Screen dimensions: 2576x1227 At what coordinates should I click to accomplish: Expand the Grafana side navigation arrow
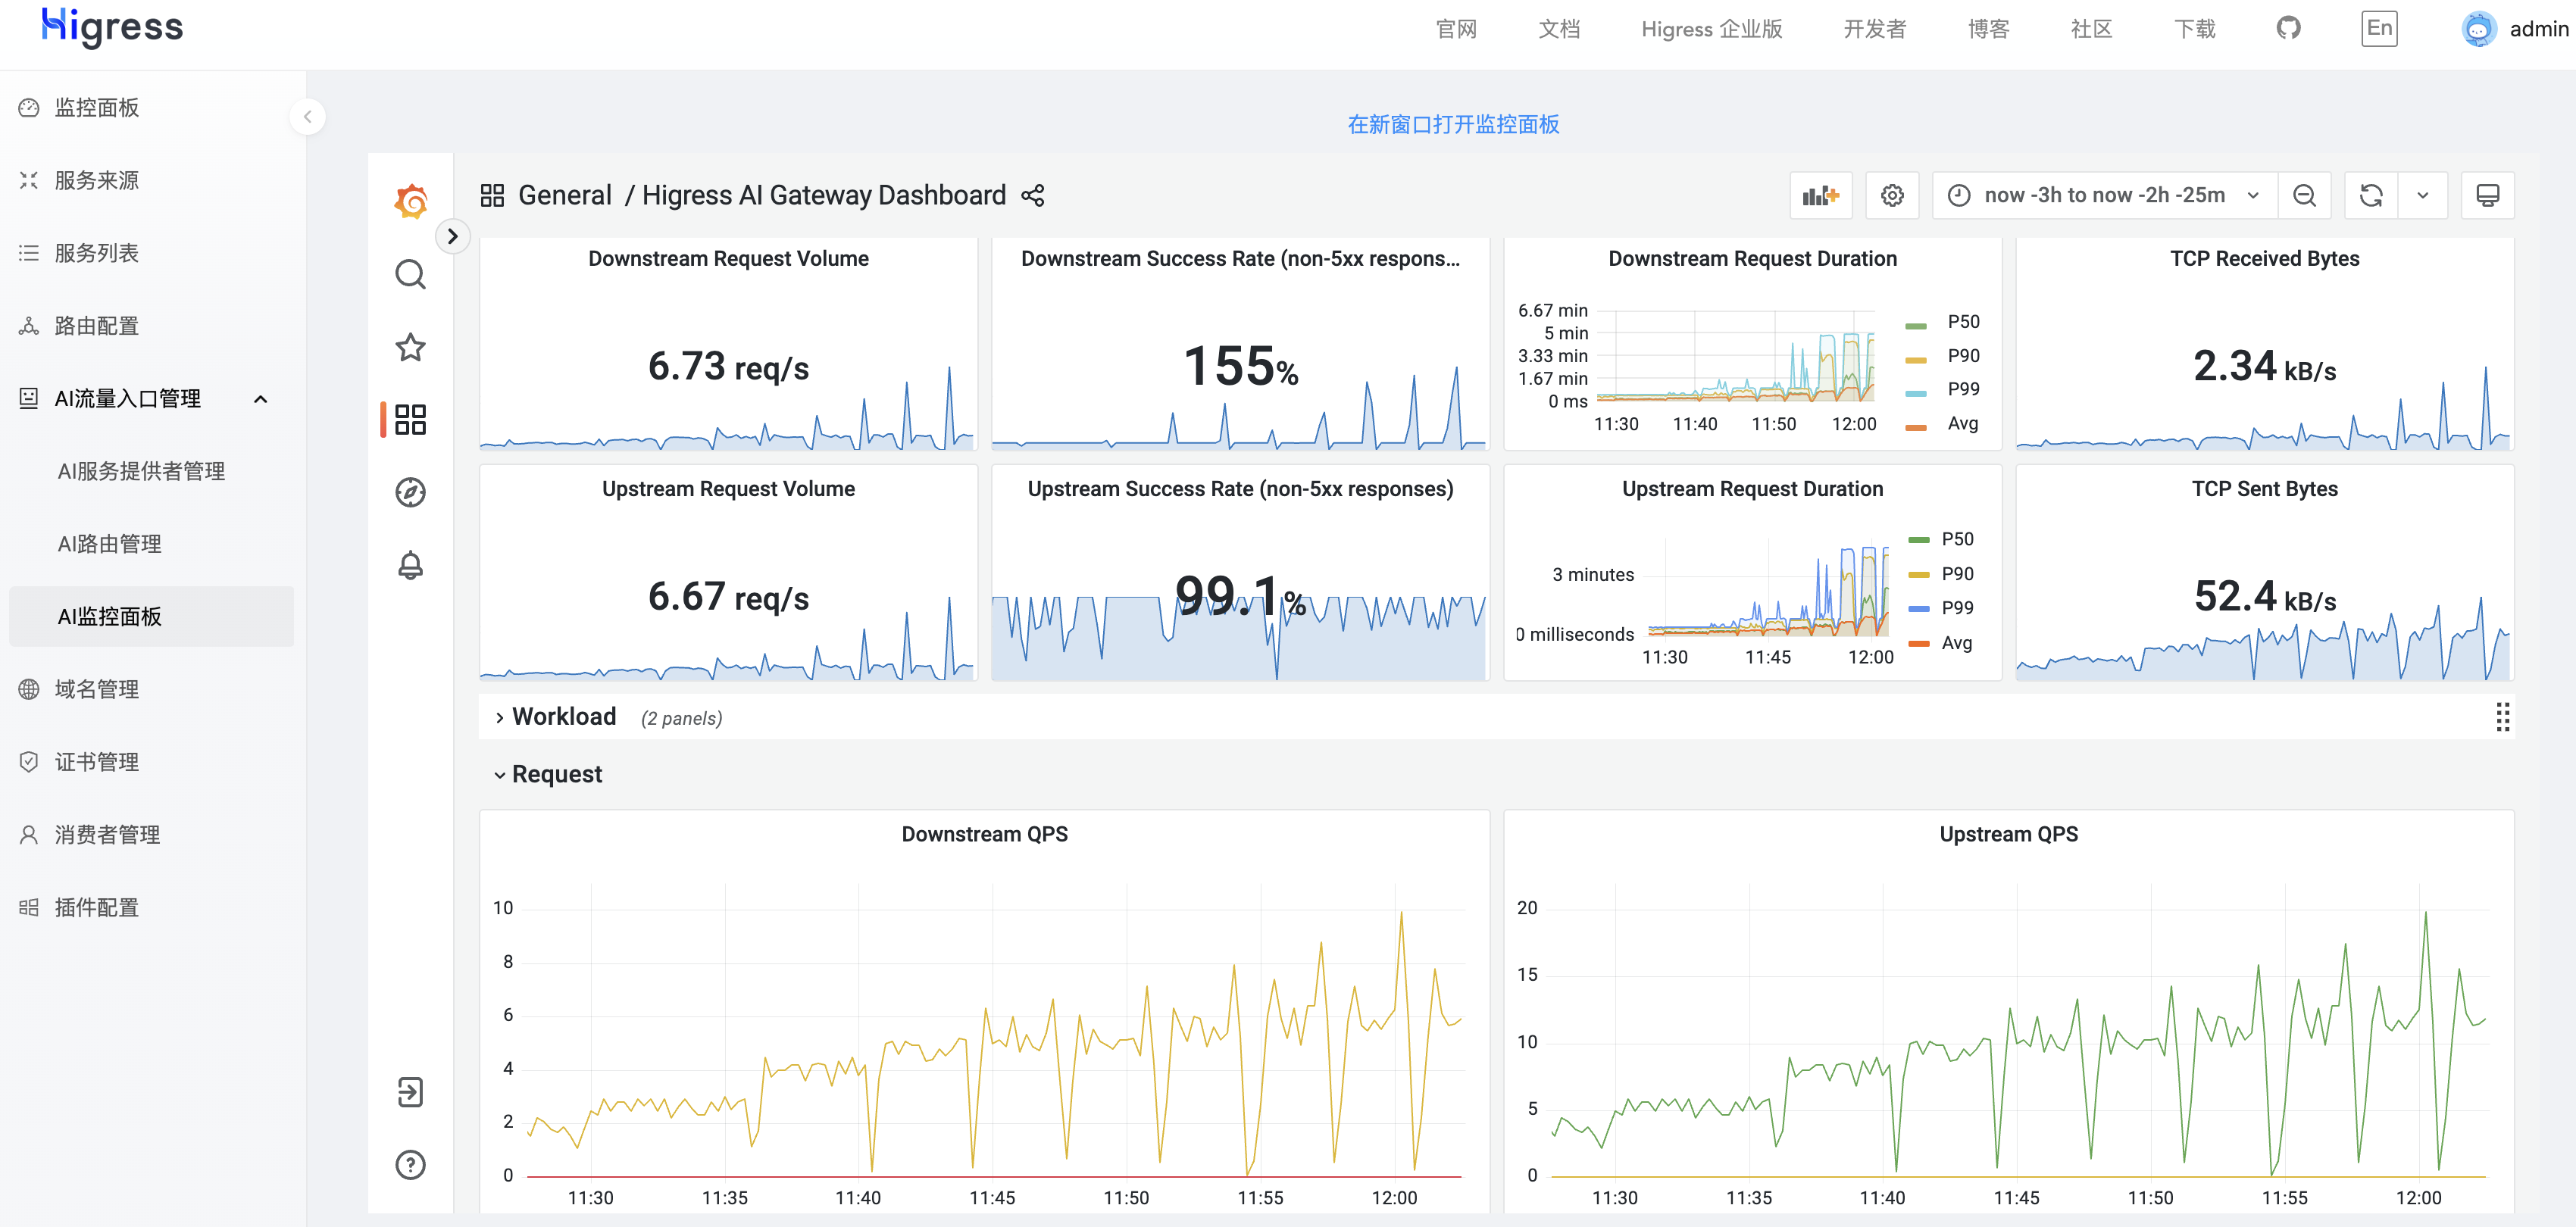pos(452,236)
